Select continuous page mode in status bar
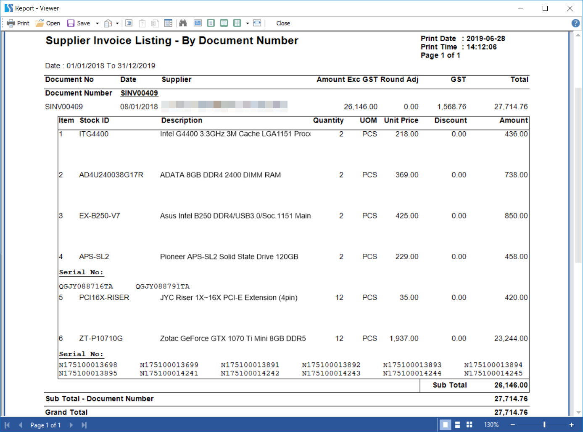Screen dimensions: 583x432 (457, 425)
